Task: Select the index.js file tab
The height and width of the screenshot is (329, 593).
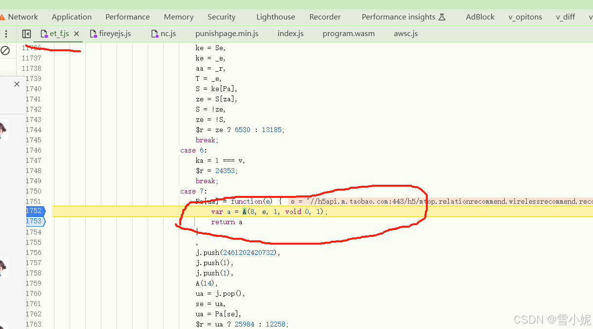Action: (290, 34)
